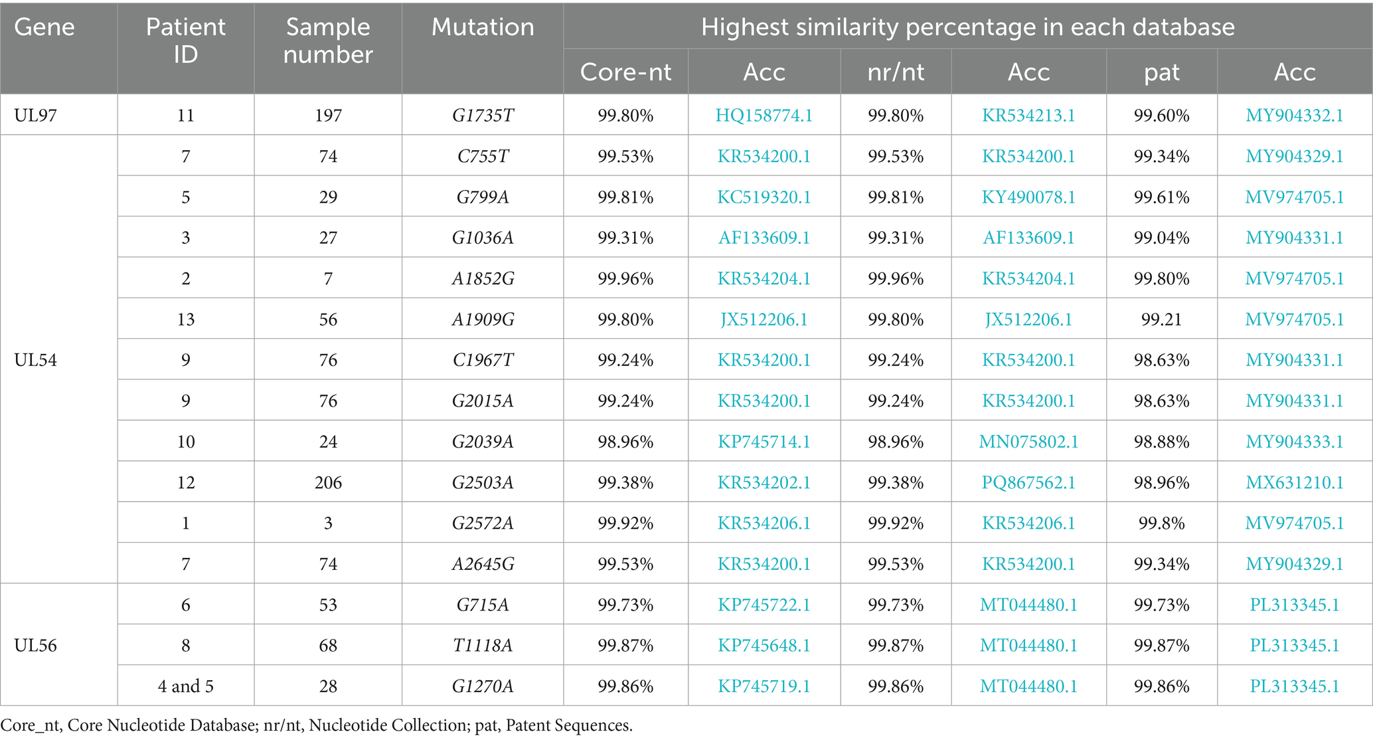
Task: Click the Gene column header
Action: pos(44,27)
